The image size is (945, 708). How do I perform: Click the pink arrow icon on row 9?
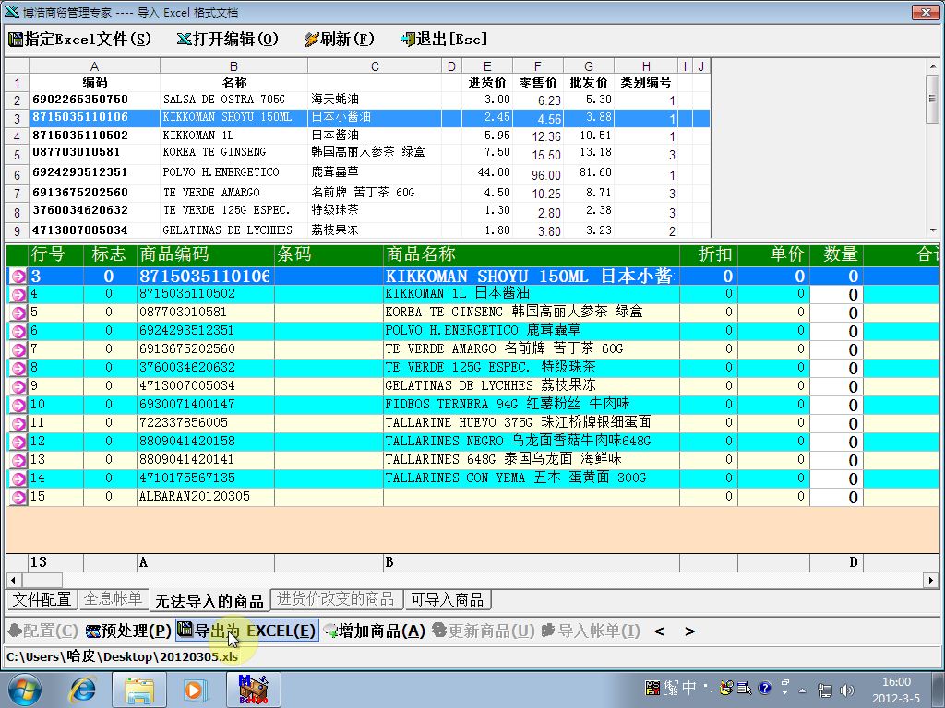point(18,386)
